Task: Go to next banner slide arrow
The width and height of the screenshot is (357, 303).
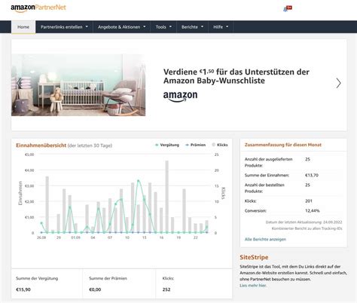Action: 338,83
